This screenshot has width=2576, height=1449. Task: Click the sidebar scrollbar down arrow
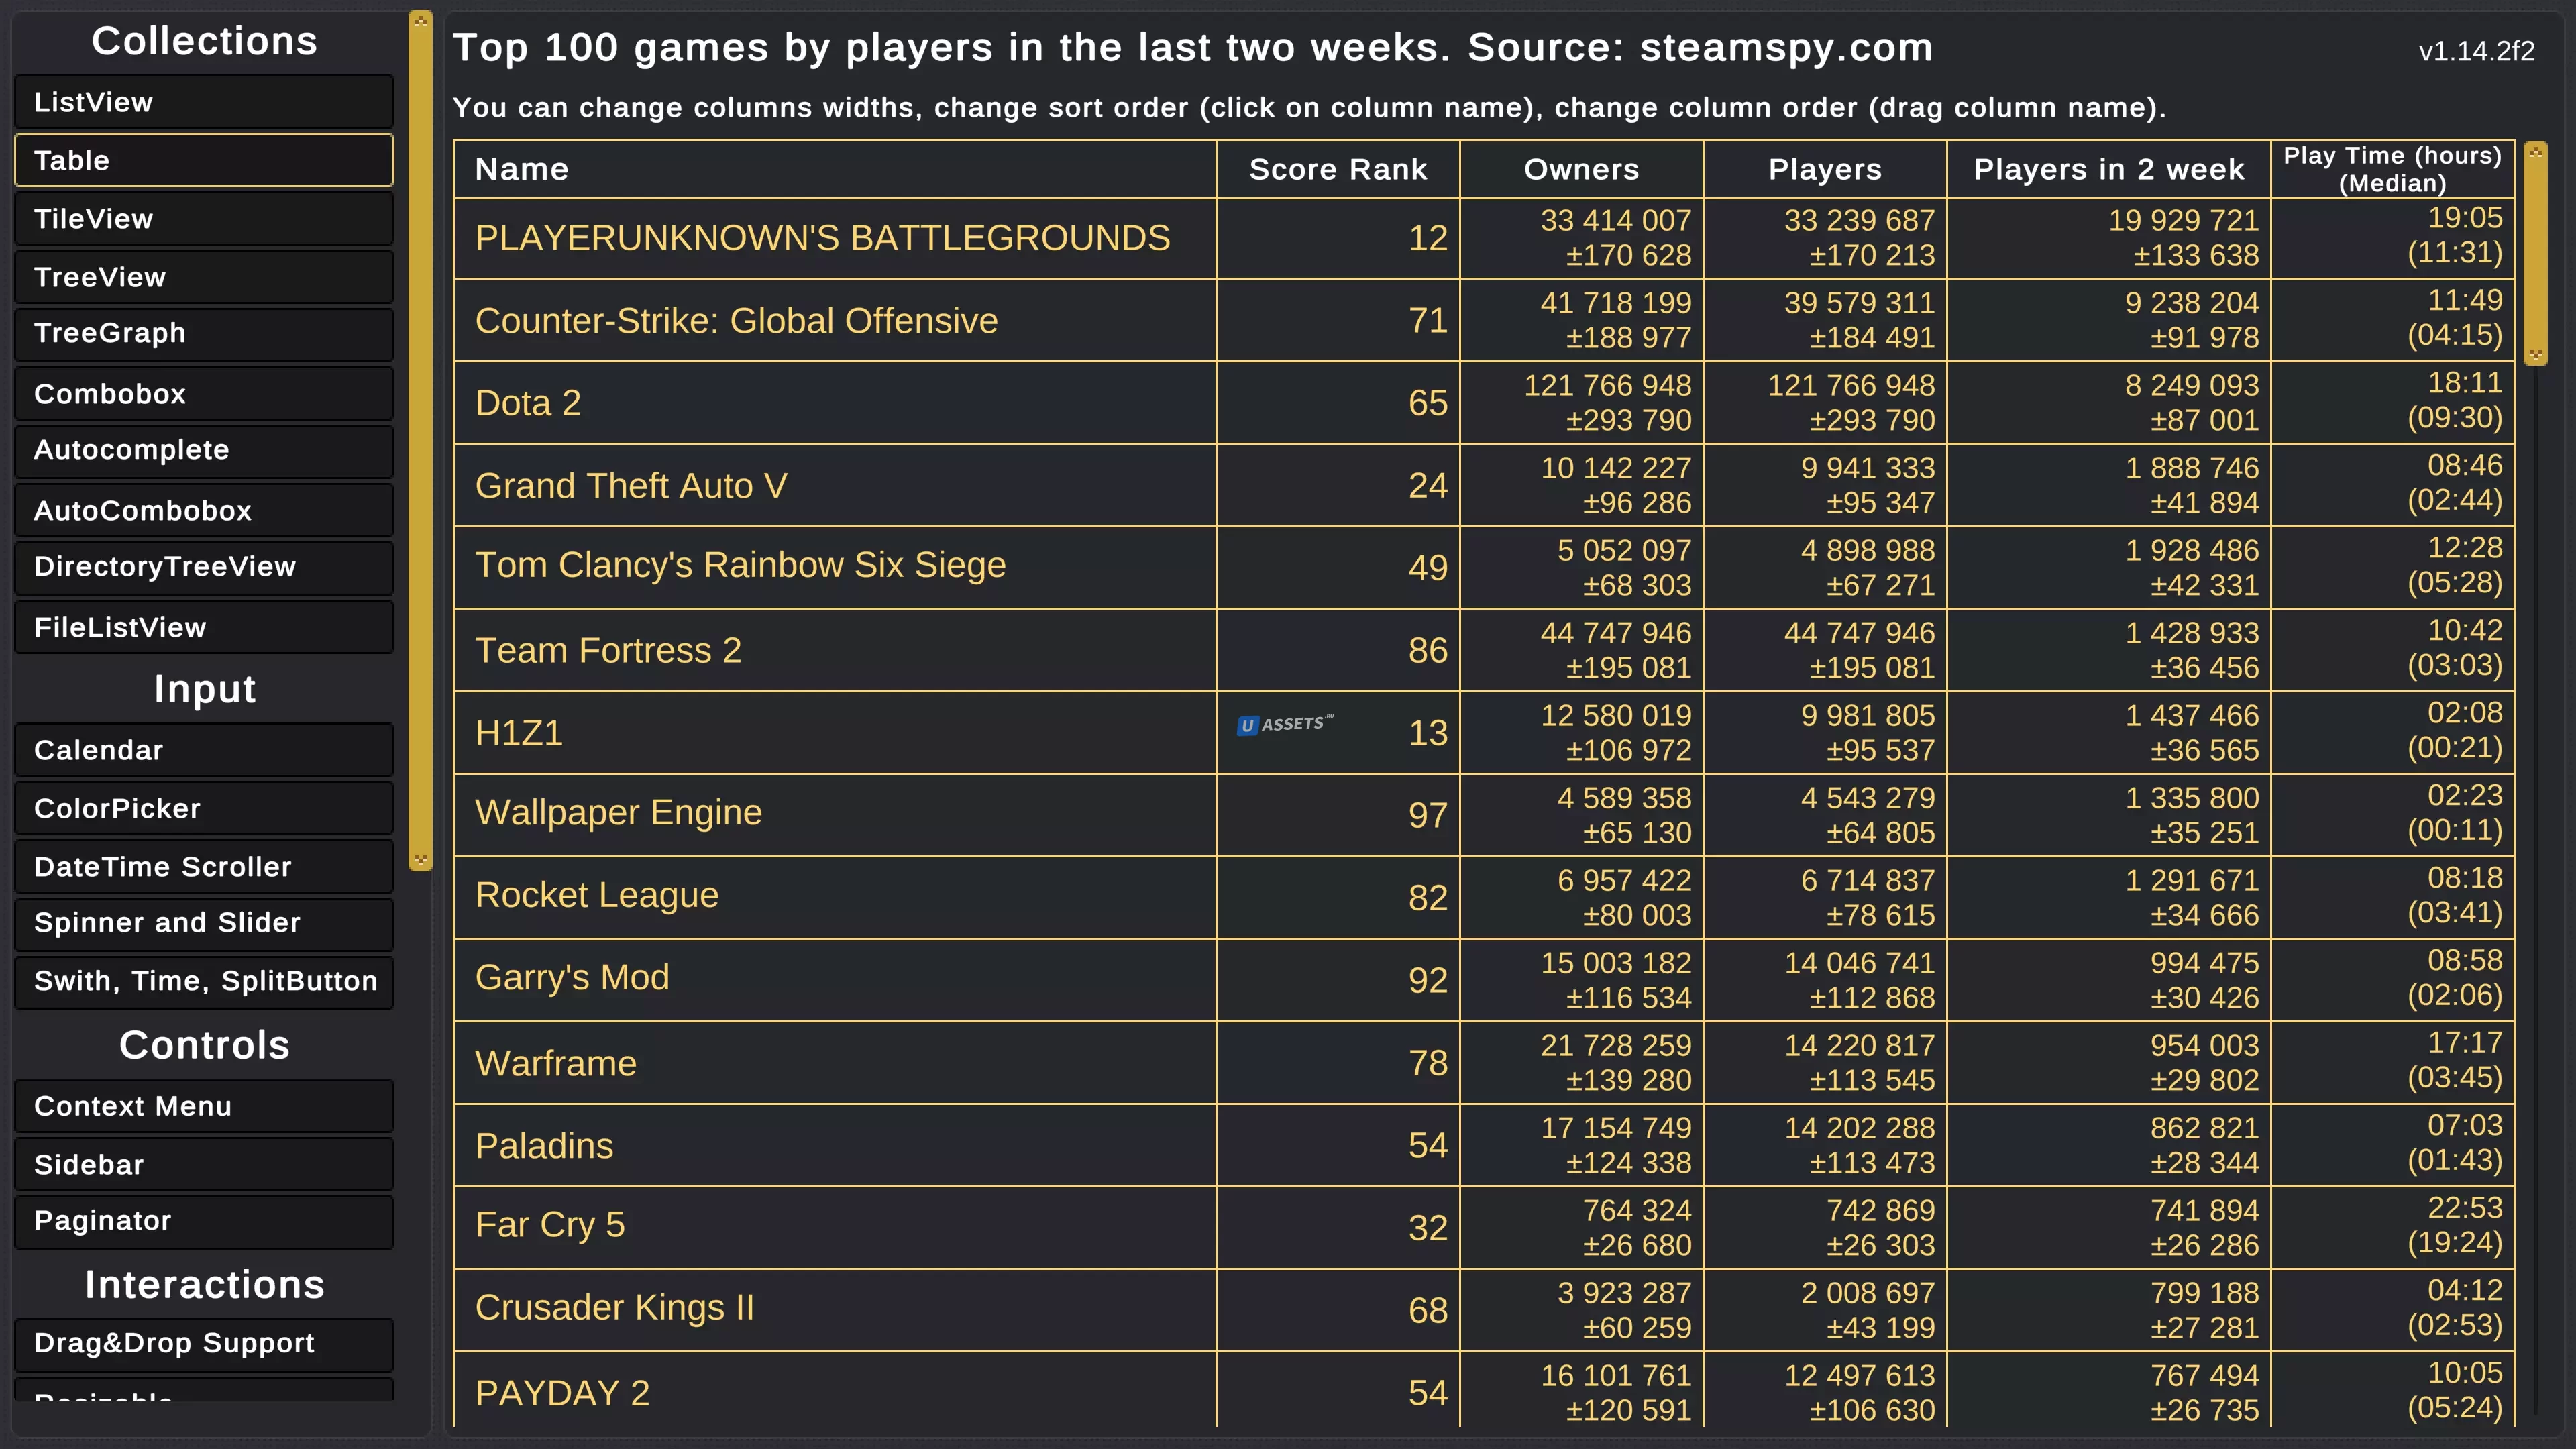click(420, 860)
